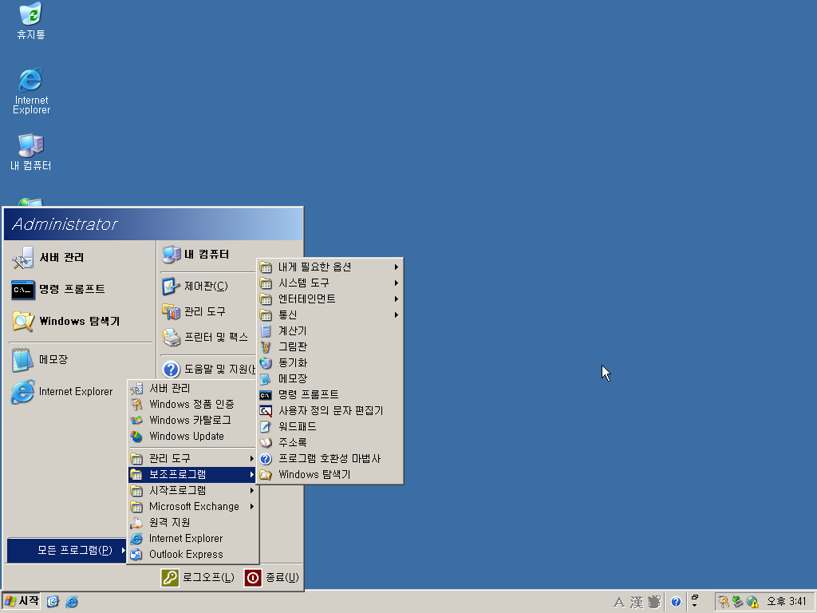This screenshot has height=613, width=817.
Task: Open Internet Explorer desktop icon
Action: 31,91
